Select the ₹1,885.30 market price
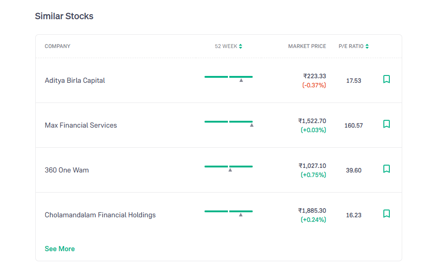The width and height of the screenshot is (432, 269). pyautogui.click(x=312, y=210)
